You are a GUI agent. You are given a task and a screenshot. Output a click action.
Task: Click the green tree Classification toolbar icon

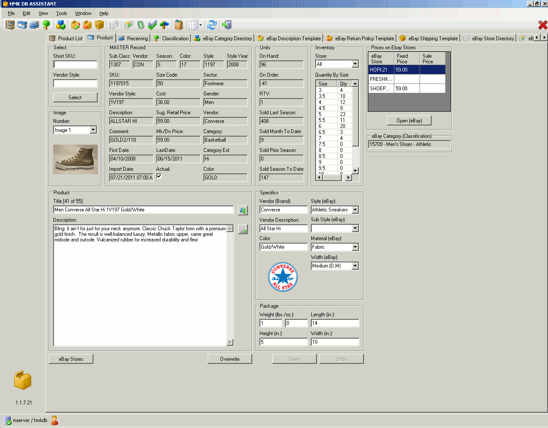(46, 25)
